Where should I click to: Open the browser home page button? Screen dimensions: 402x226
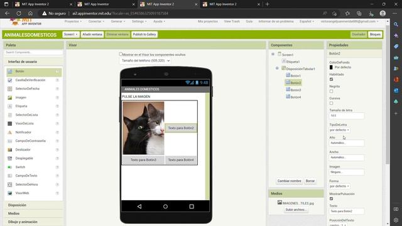[30, 13]
